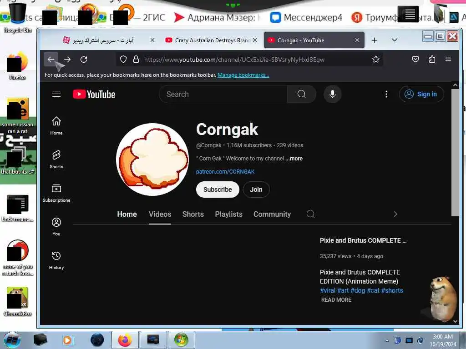Click the browser URL address bar
This screenshot has height=349, width=466.
tap(250, 60)
